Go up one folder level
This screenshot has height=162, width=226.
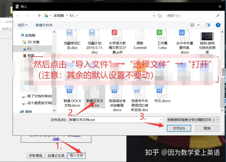coord(39,16)
